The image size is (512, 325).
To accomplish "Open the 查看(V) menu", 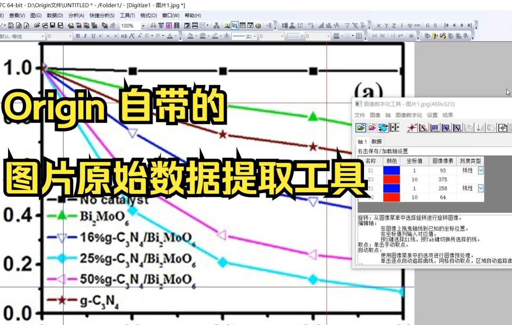I will (x=17, y=15).
